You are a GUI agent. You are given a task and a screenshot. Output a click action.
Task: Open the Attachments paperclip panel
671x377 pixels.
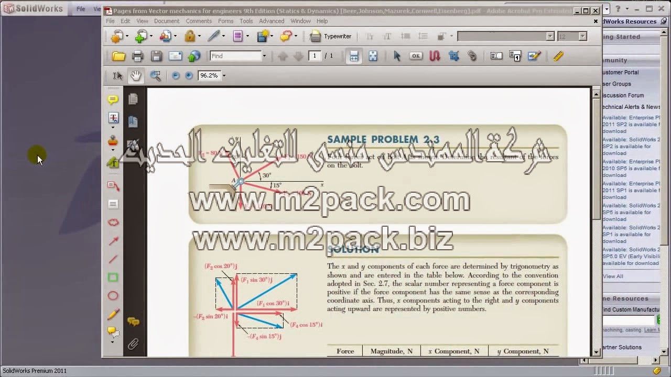pyautogui.click(x=133, y=344)
